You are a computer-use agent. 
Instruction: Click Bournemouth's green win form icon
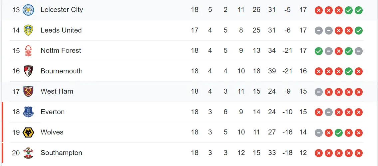(x=349, y=72)
